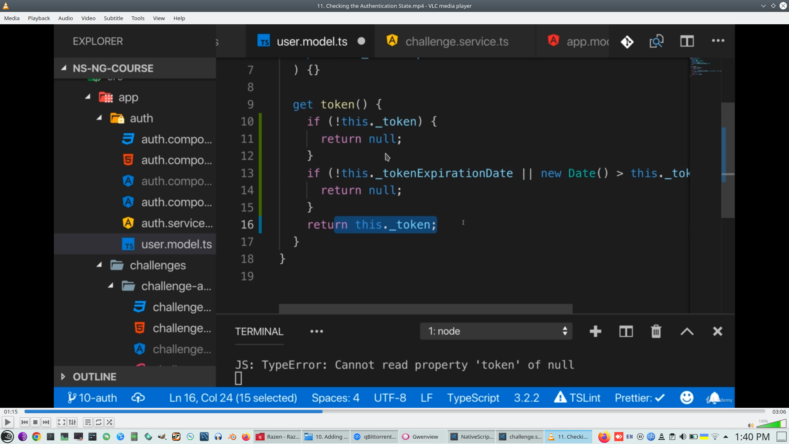Screen dimensions: 789x444
Task: Skip to next media track
Action: (x=46, y=422)
